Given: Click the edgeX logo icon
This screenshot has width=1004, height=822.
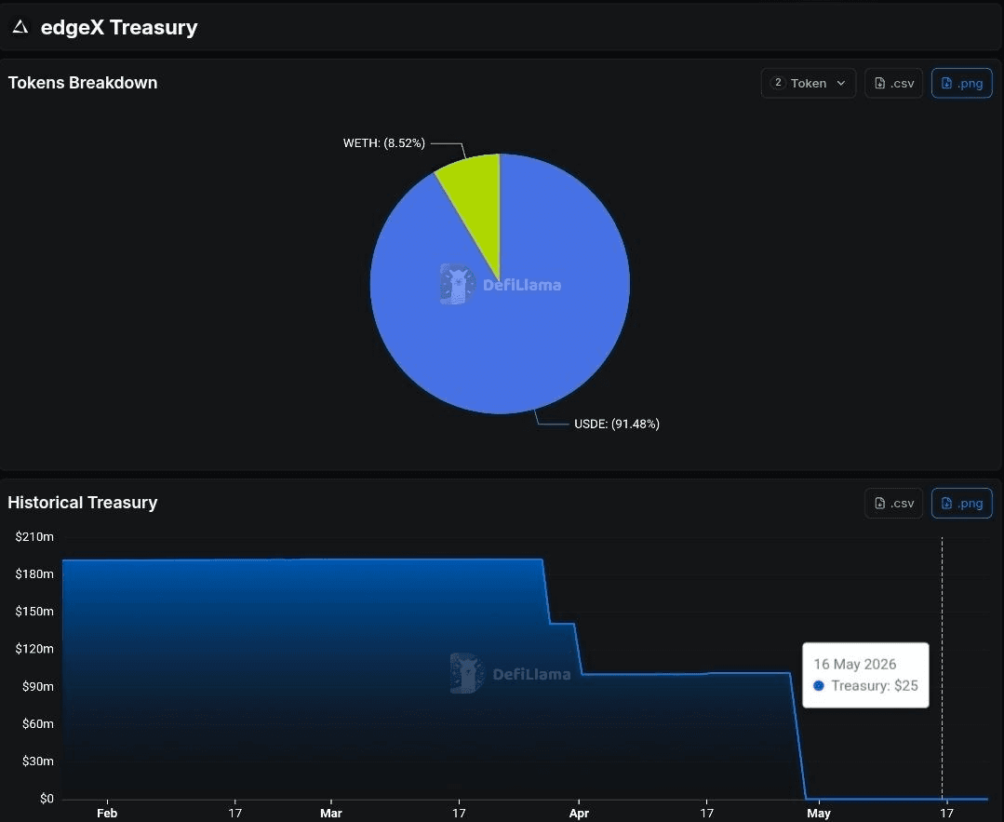Looking at the screenshot, I should [x=20, y=27].
